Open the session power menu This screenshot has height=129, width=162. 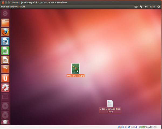pos(158,6)
